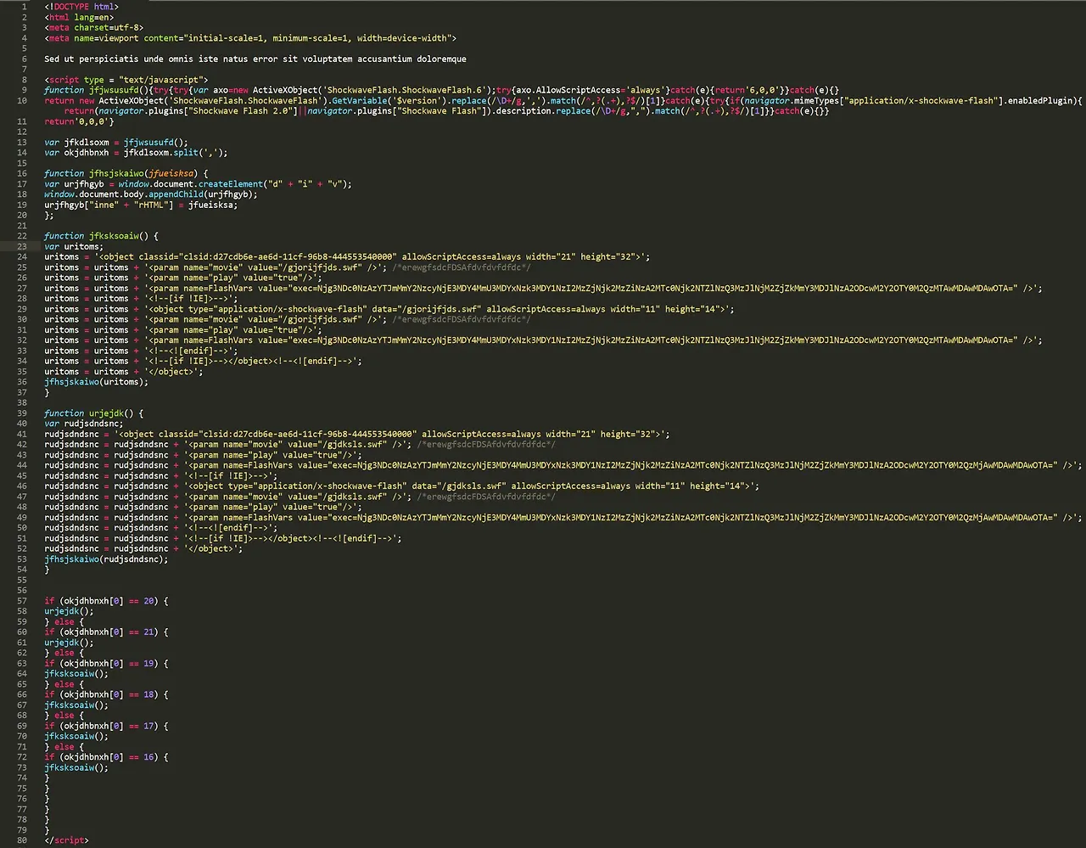Click the "jfksksoaiw();" call on line 73
The height and width of the screenshot is (848, 1086).
pos(76,767)
